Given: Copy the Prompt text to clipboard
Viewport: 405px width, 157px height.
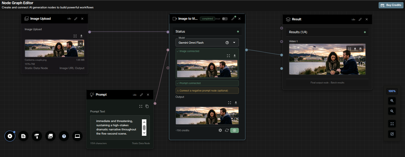Looking at the screenshot, I should pyautogui.click(x=147, y=106).
